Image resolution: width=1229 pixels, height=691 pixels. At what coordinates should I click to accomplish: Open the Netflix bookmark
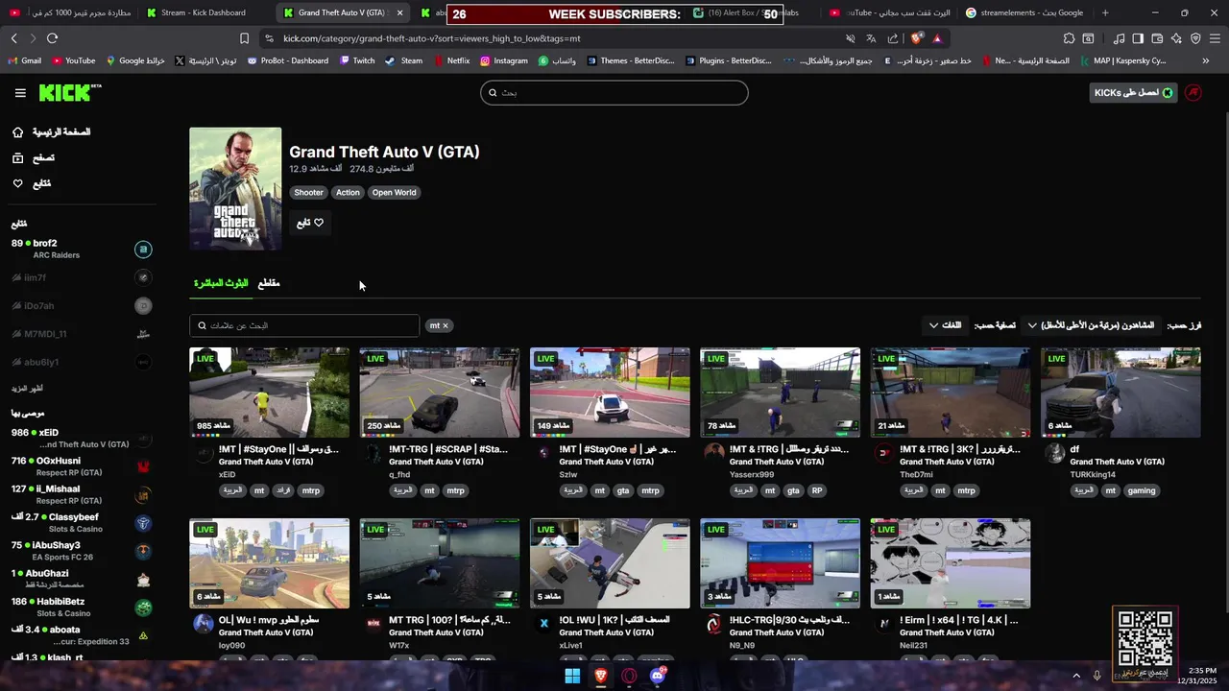coord(451,60)
